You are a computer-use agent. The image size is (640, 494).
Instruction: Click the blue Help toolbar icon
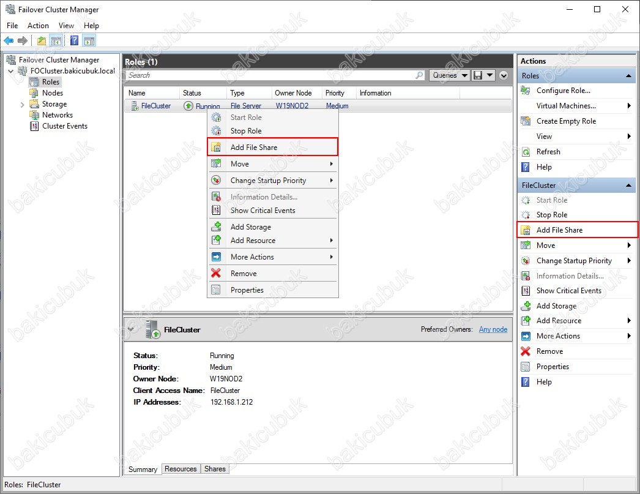[x=74, y=41]
